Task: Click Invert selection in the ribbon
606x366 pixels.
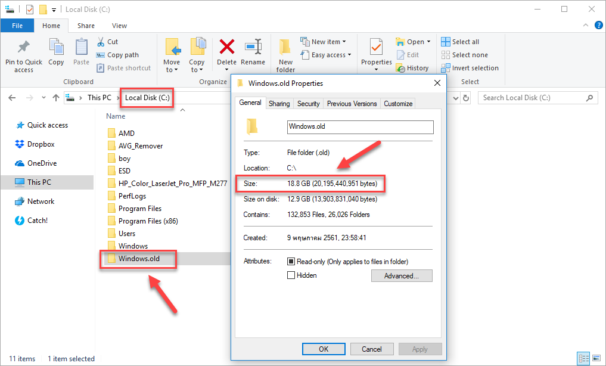Action: [470, 68]
